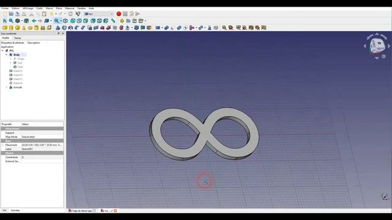The width and height of the screenshot is (392, 220).
Task: Click the Measure distance ruler icon
Action: tap(113, 21)
